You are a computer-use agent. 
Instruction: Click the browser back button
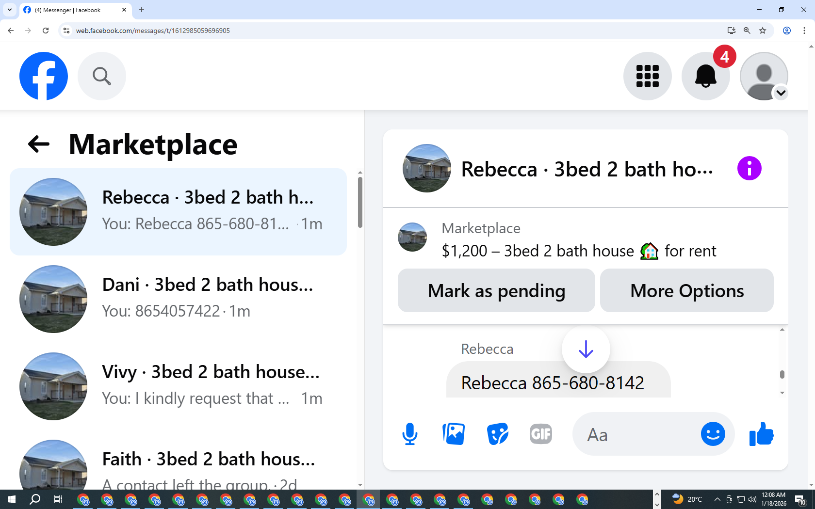pos(11,31)
